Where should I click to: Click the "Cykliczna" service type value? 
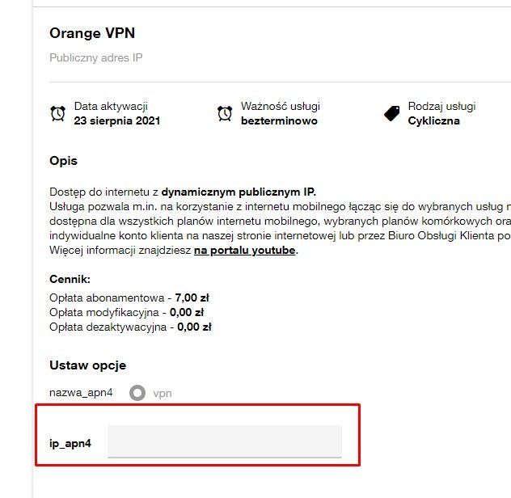coord(433,121)
